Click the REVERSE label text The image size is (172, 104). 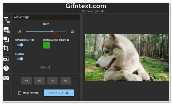[x=19, y=54]
